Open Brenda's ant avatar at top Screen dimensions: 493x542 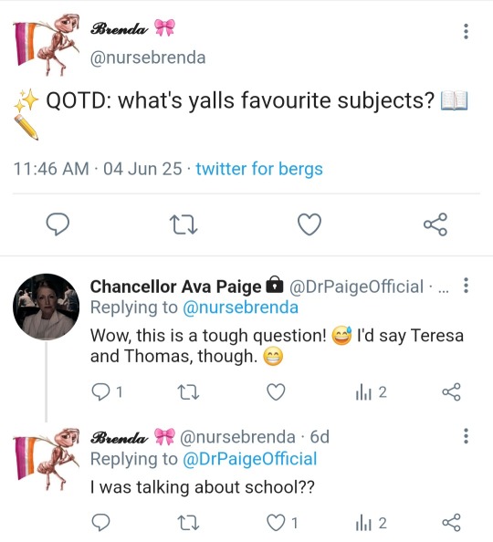(x=46, y=44)
